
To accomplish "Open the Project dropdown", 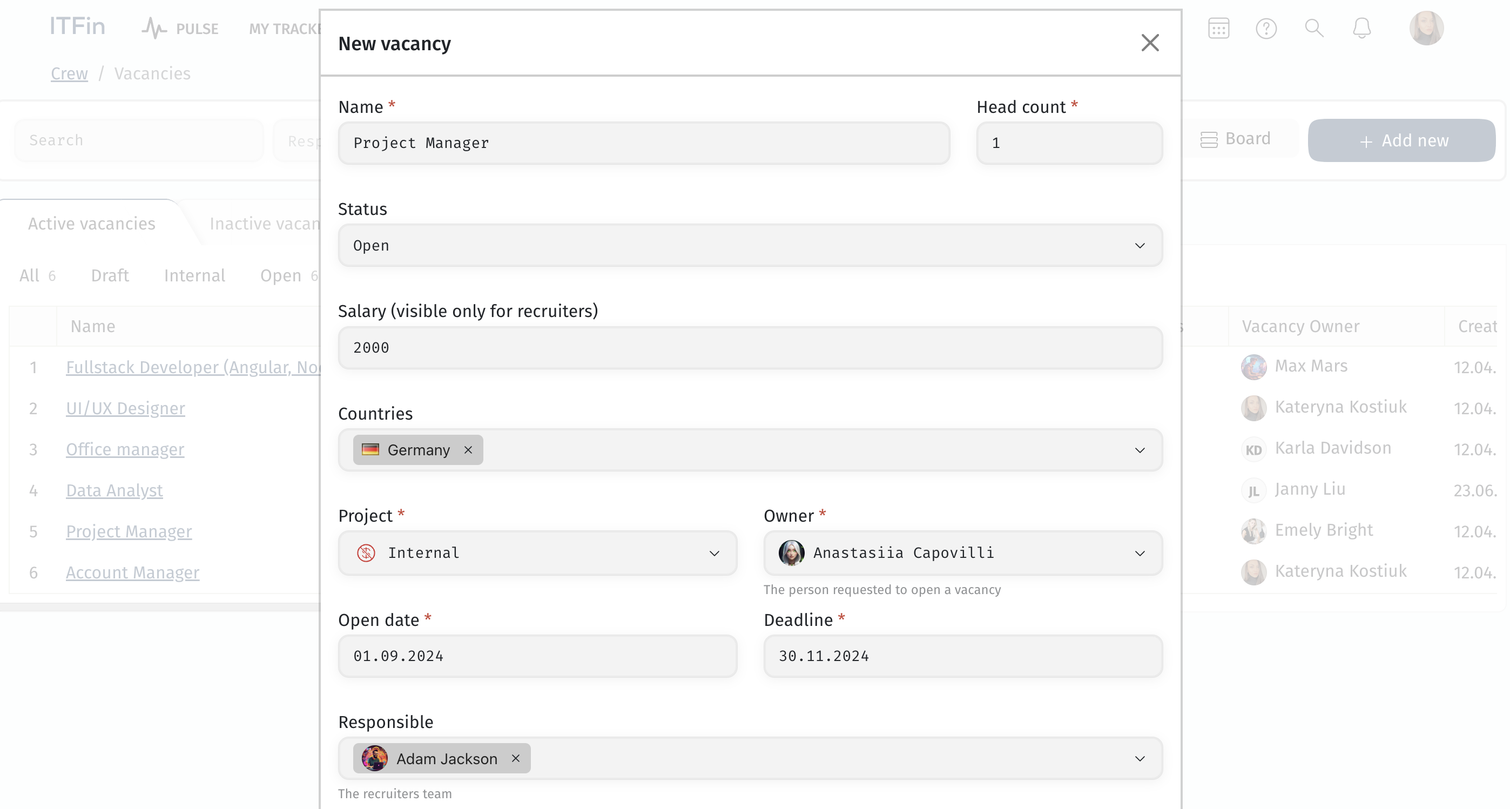I will [x=537, y=553].
